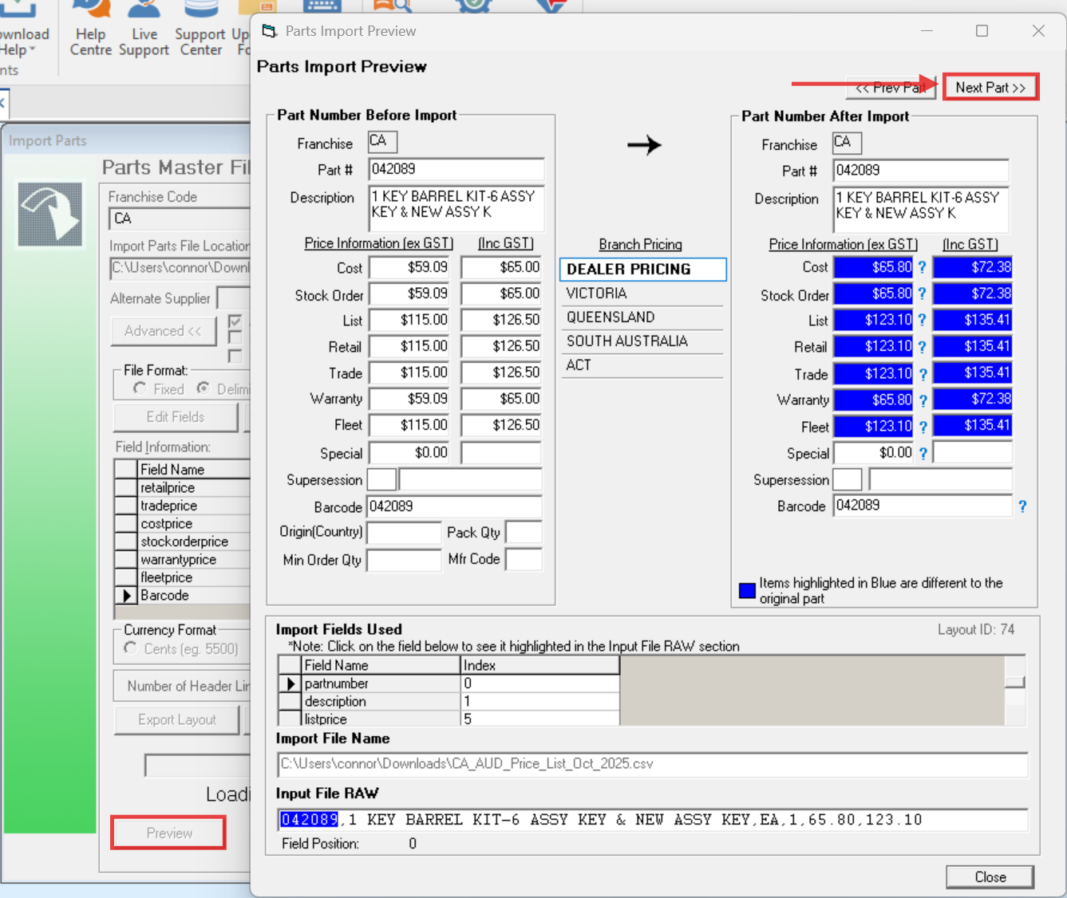This screenshot has height=898, width=1067.
Task: Click the Mfr Code field
Action: 524,560
